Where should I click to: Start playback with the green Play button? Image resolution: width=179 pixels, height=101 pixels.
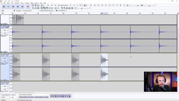pos(8,7)
